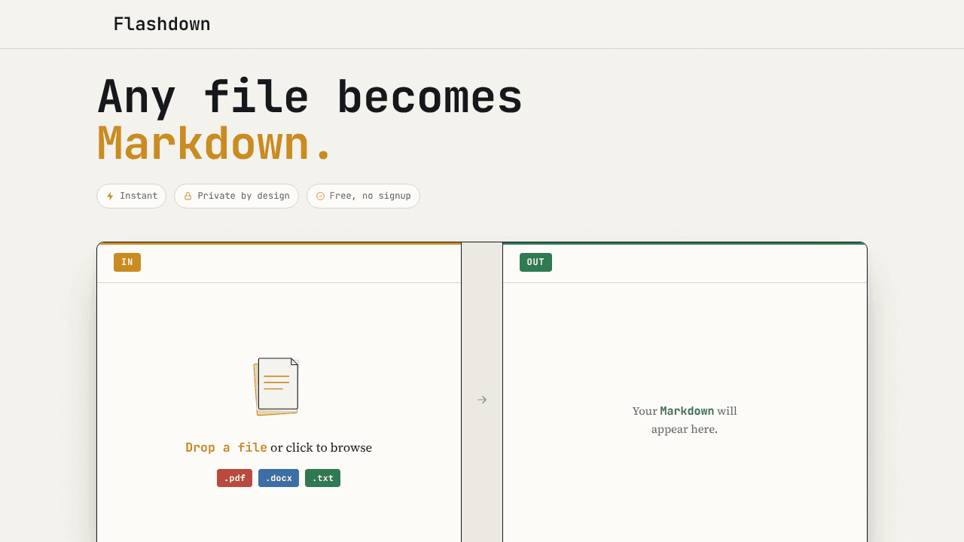Click the green 'Markdown' word in OUT panel

click(x=687, y=411)
